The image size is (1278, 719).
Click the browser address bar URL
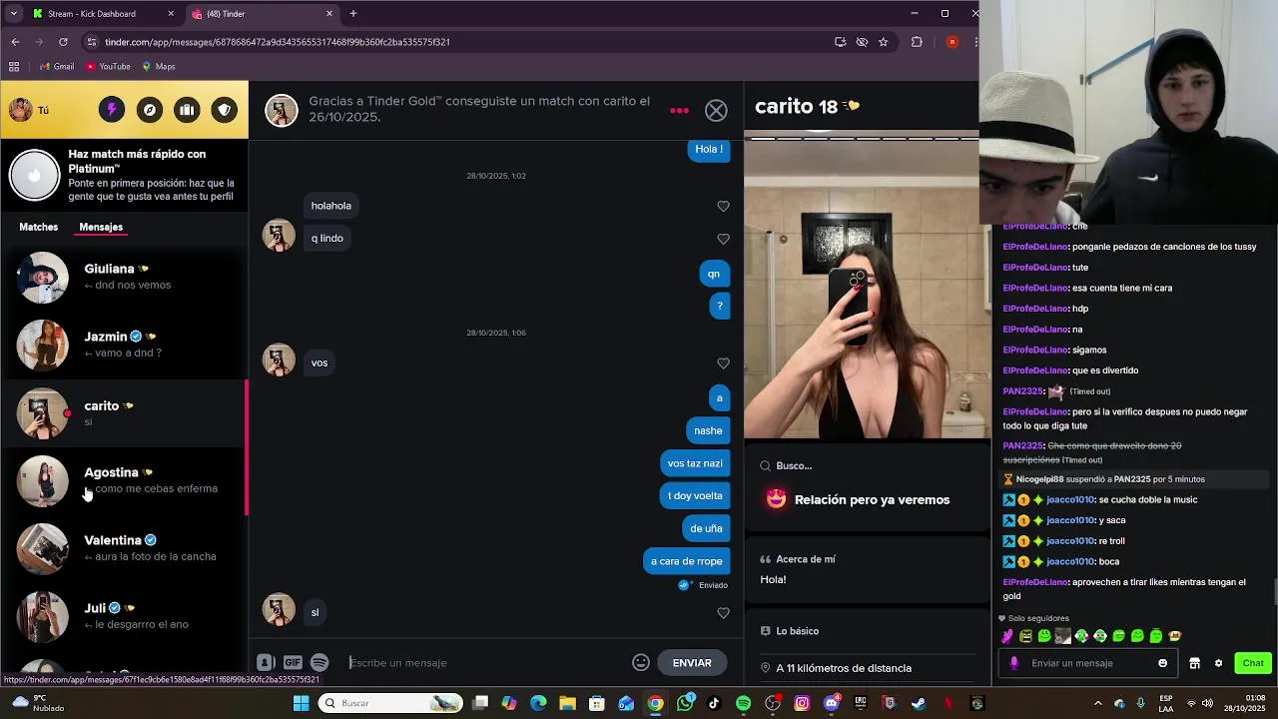[278, 42]
